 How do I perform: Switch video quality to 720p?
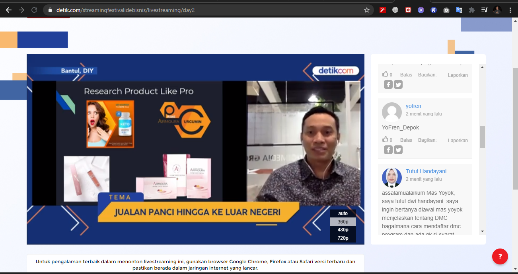(343, 238)
